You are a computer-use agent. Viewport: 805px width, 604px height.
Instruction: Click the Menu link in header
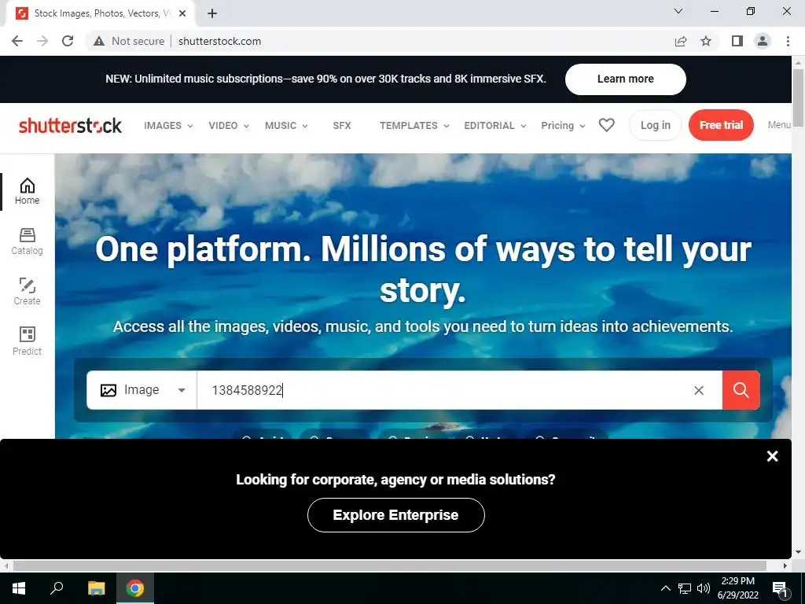pyautogui.click(x=779, y=125)
